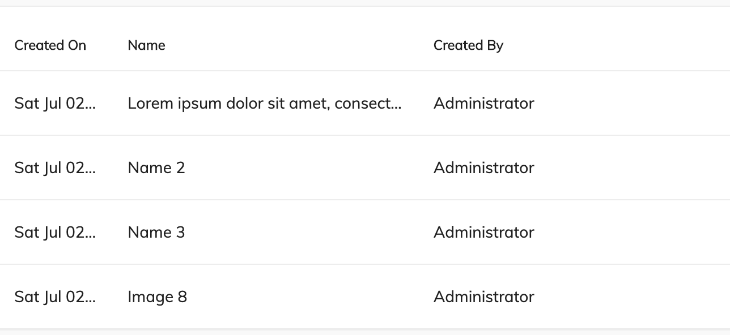Image resolution: width=730 pixels, height=335 pixels.
Task: Click Administrator in the Image 8 row
Action: coord(483,297)
